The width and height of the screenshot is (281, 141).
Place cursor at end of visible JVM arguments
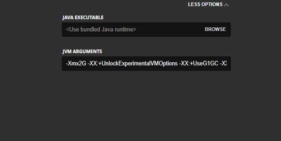pos(227,64)
